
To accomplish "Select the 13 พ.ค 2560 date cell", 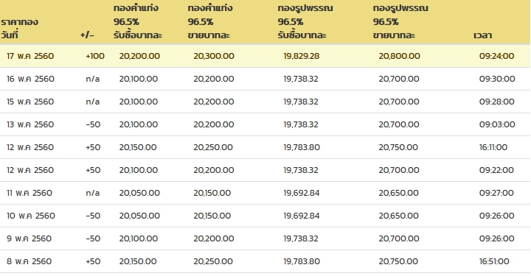I will pos(30,124).
